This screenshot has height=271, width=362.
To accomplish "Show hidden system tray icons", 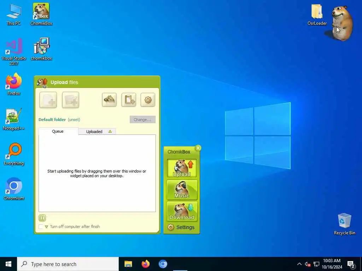I will click(x=299, y=264).
